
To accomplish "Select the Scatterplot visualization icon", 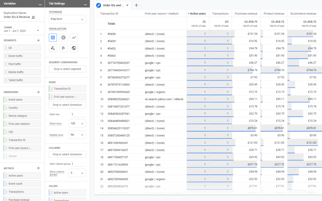I will tap(53, 48).
